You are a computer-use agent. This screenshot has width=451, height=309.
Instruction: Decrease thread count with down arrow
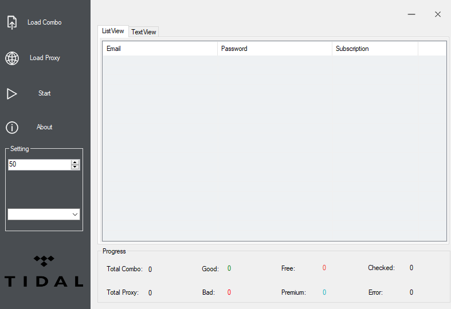[75, 167]
